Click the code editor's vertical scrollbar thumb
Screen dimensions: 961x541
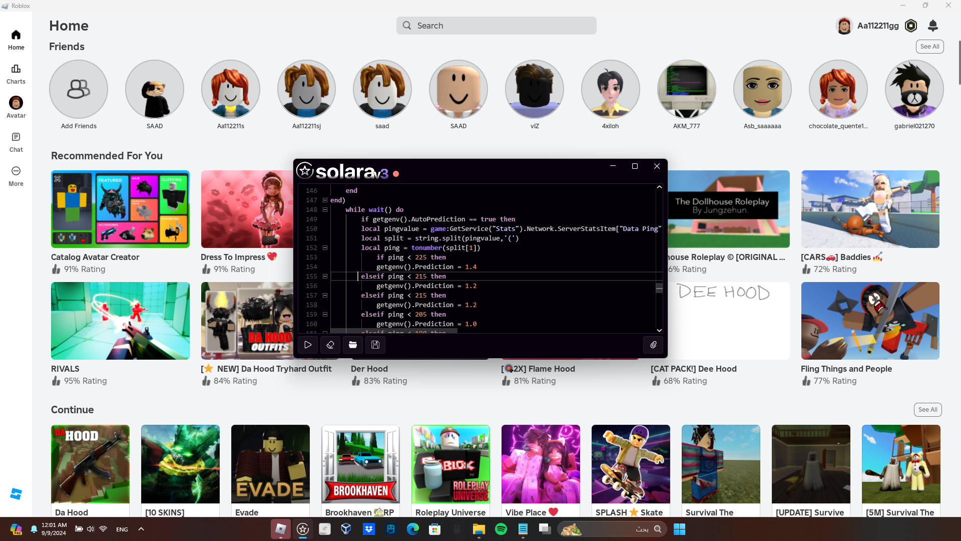[659, 288]
